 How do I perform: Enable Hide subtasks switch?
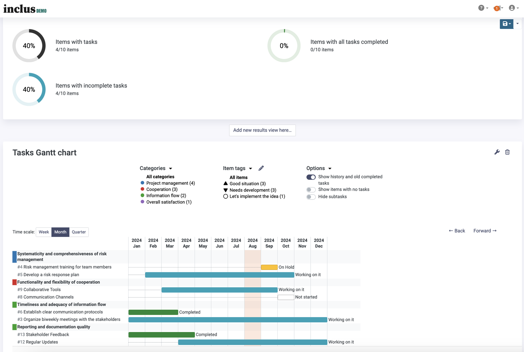pos(311,197)
